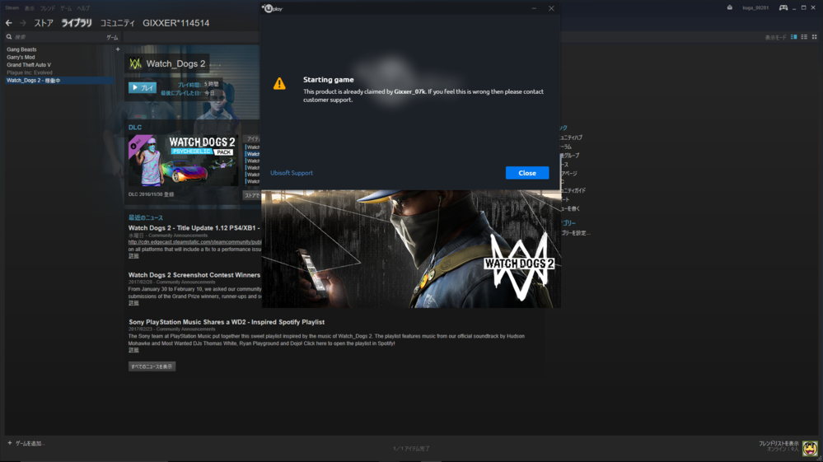Open the Psychedelic Pack DLC thumbnail
Image resolution: width=823 pixels, height=462 pixels.
point(183,161)
